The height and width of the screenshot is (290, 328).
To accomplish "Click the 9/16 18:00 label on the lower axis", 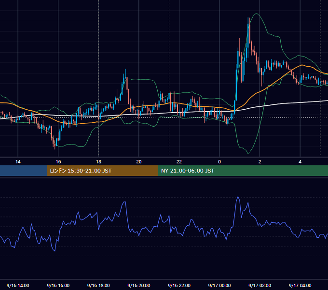I will [98, 285].
